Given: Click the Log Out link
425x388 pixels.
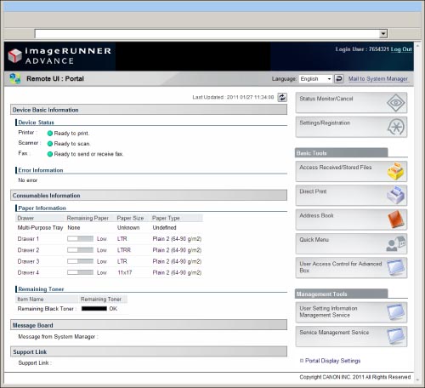Looking at the screenshot, I should [x=401, y=49].
